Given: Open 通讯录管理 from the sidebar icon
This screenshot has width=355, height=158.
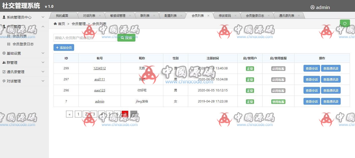Looking at the screenshot, I should click(4, 72).
